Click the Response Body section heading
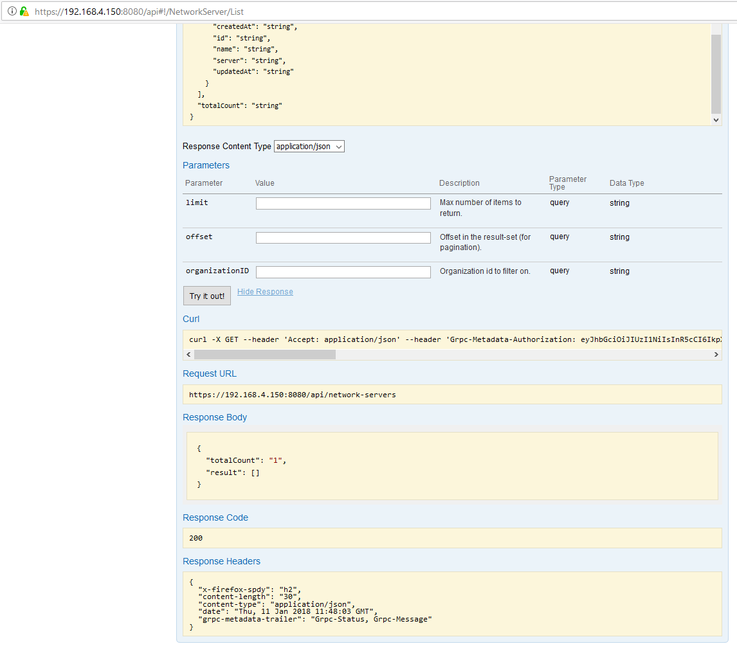Image resolution: width=737 pixels, height=646 pixels. (x=215, y=417)
